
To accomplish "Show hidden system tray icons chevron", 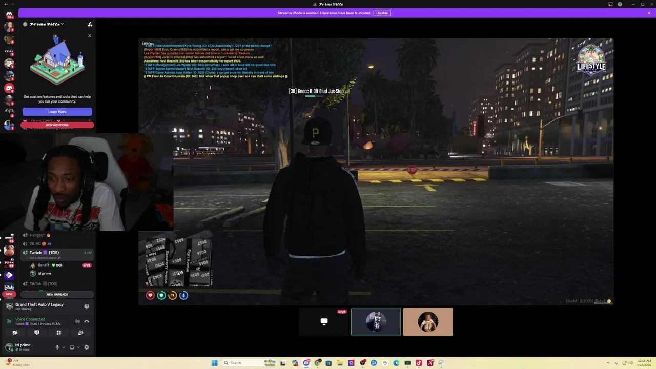I will pos(608,363).
